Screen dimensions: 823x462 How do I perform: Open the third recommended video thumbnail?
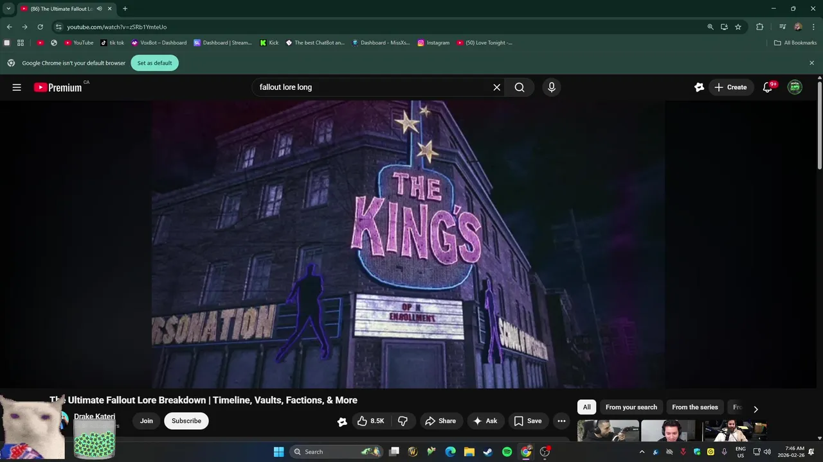point(735,431)
